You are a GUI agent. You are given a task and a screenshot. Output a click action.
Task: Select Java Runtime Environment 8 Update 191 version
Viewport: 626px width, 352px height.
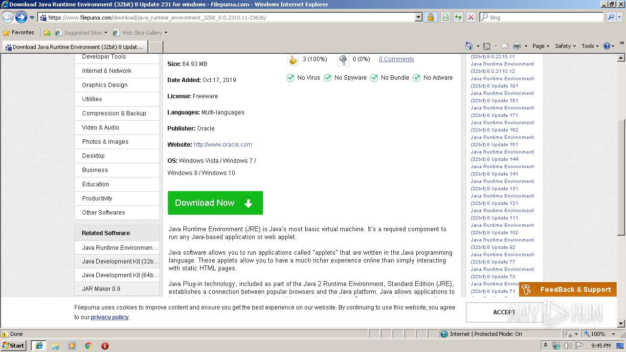(502, 82)
